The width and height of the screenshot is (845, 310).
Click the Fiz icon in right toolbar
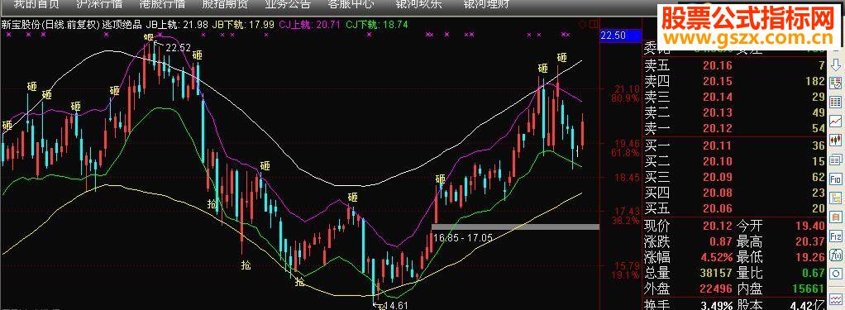click(836, 236)
